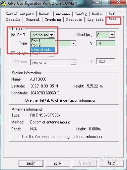This screenshot has height=170, width=127.
Task: Open the RTCM Version 2 dropdown
Action: click(73, 62)
